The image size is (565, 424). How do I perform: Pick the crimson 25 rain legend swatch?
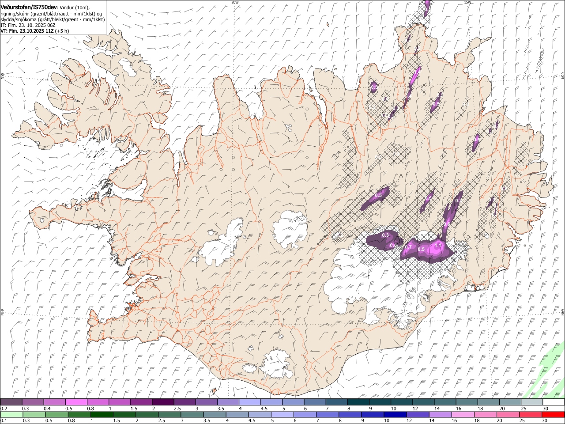pyautogui.click(x=530, y=414)
